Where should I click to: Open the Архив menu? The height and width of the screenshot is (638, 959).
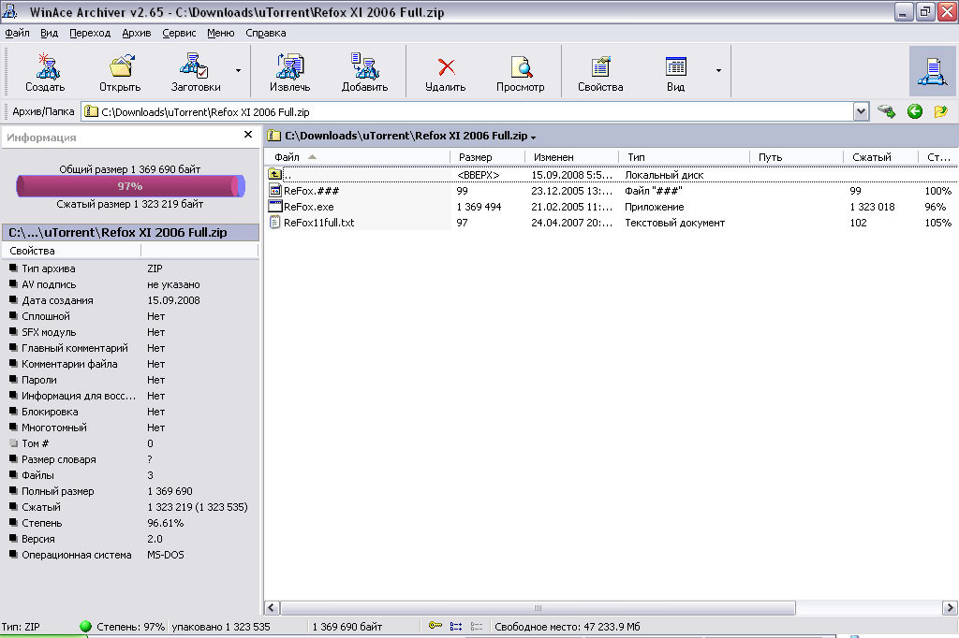pos(137,33)
